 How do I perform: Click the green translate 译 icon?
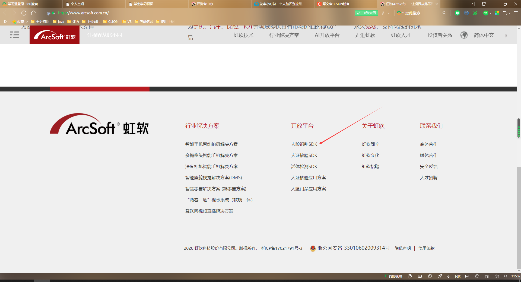486,13
